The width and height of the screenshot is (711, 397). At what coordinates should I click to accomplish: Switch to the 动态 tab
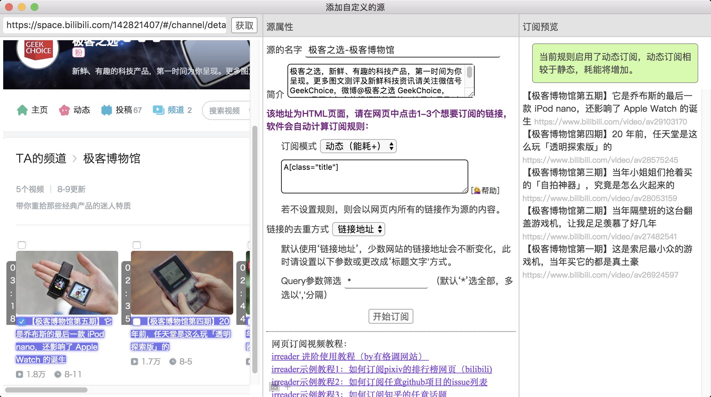(82, 110)
